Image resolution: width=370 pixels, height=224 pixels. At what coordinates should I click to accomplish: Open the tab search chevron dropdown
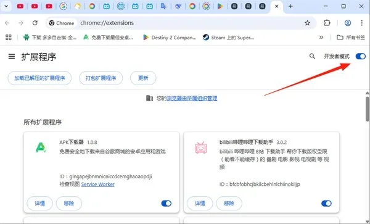point(6,6)
